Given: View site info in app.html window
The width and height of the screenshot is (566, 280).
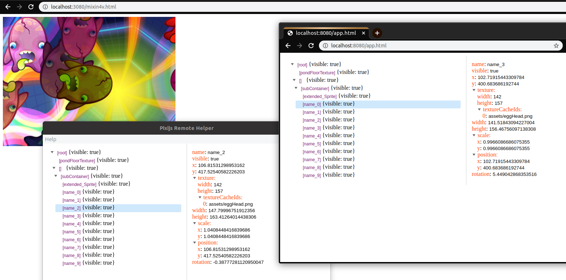Looking at the screenshot, I should tap(325, 46).
